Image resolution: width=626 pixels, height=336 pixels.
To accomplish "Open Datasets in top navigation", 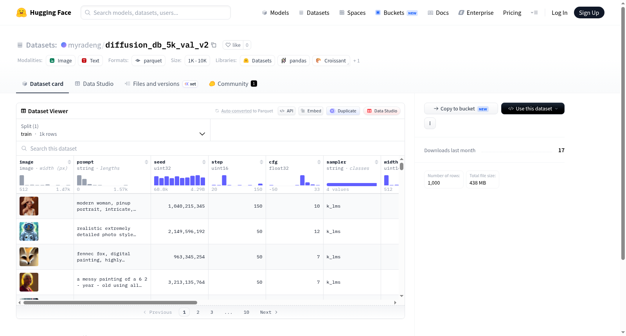I will point(314,12).
